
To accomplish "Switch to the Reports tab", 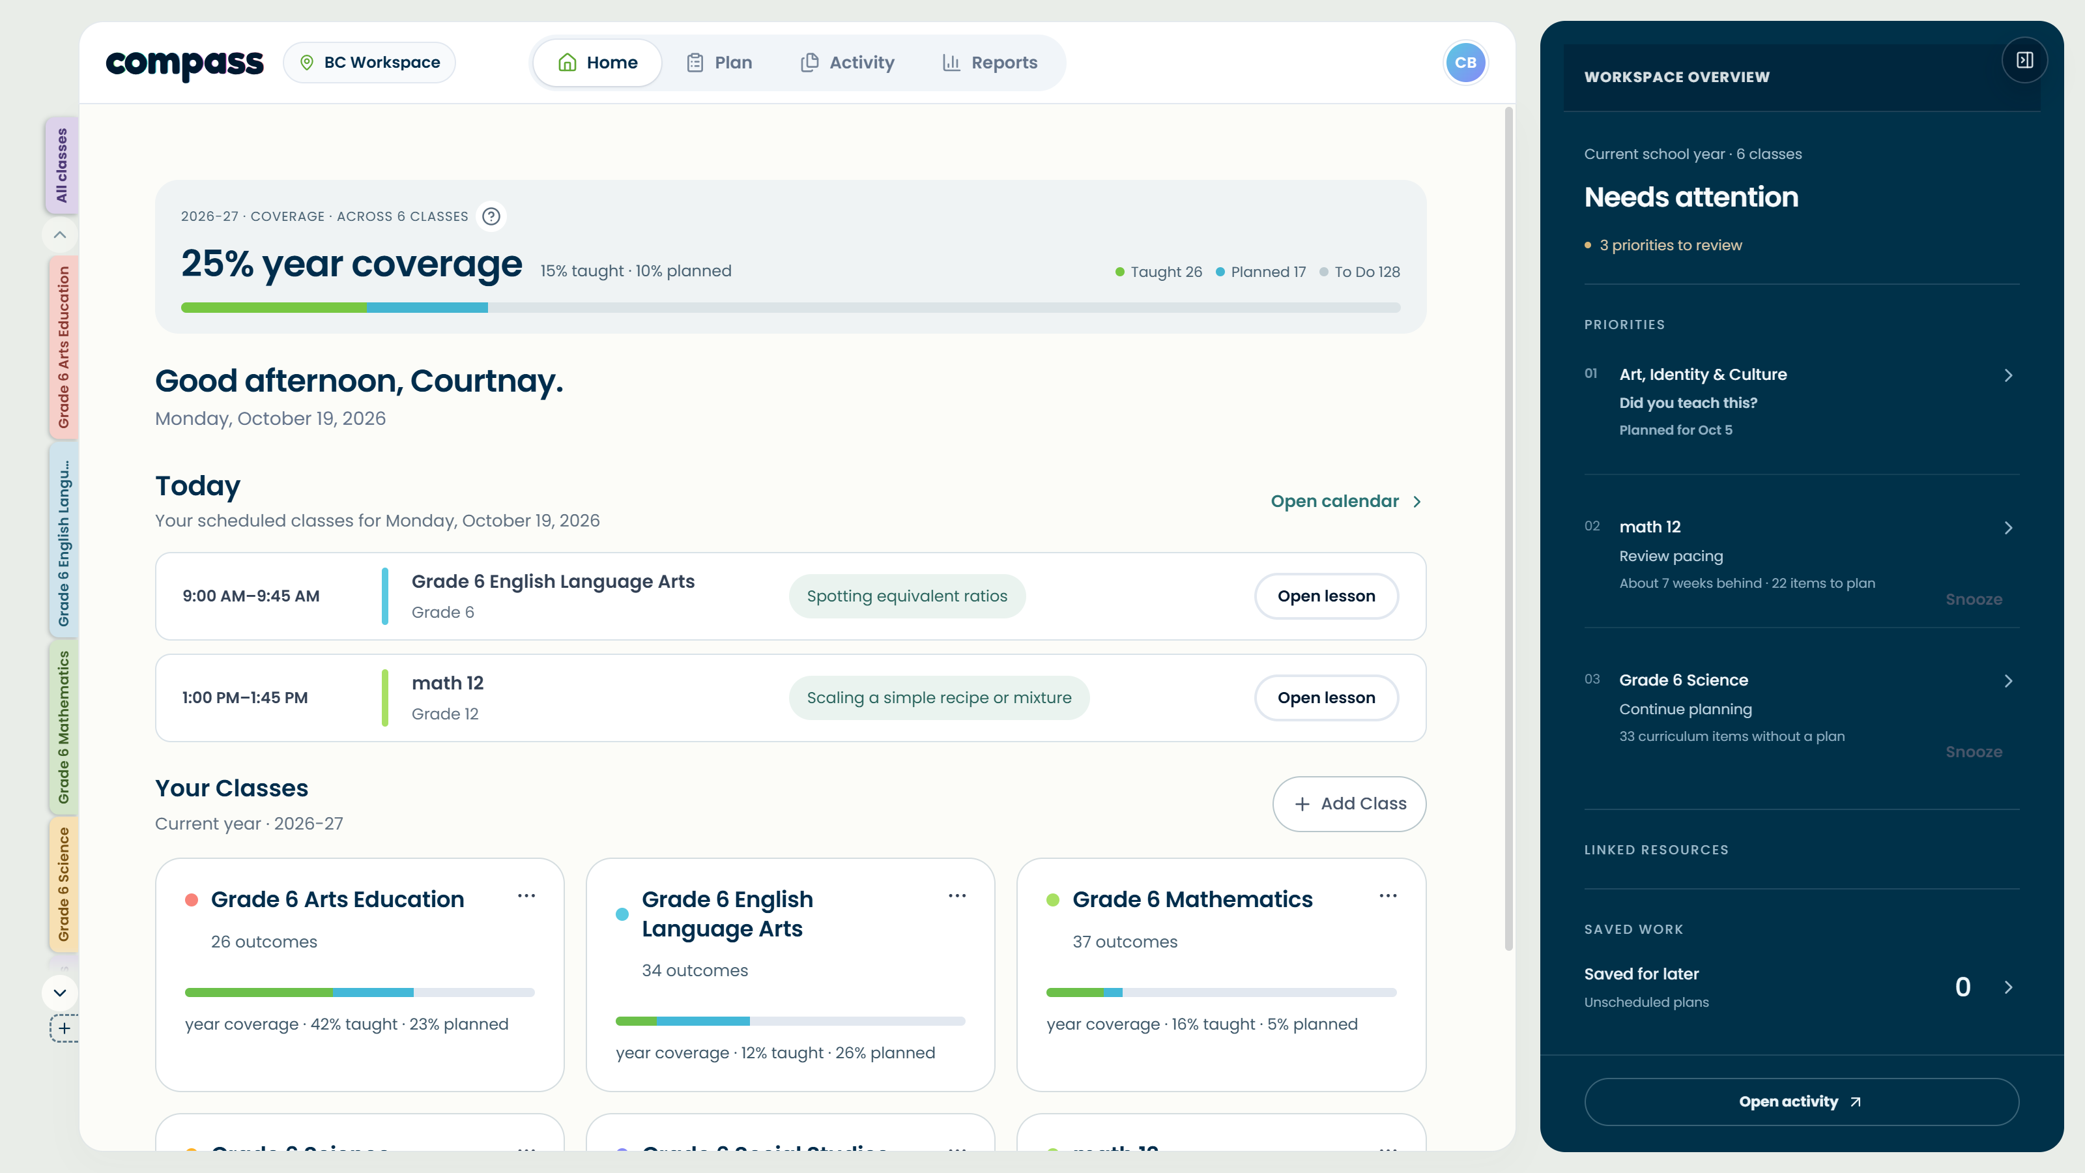I will point(990,63).
